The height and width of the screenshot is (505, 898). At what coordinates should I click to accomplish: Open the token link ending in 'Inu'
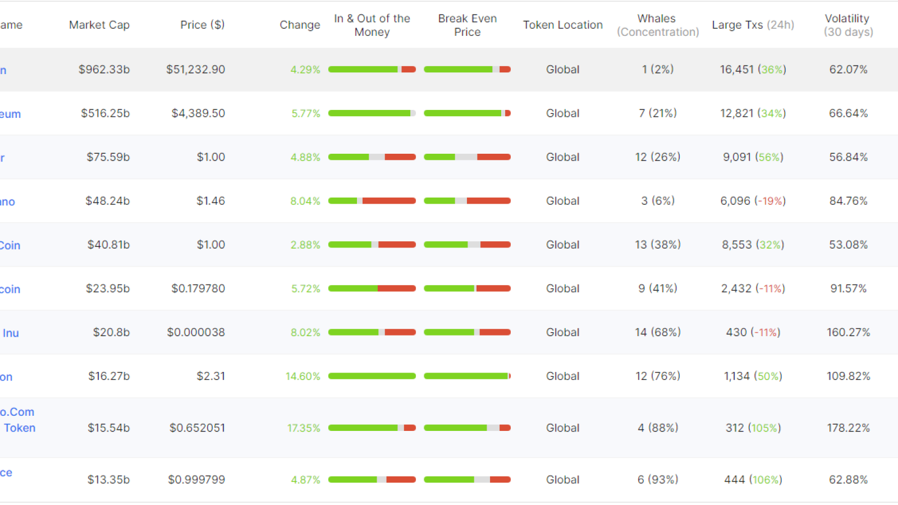coord(11,333)
